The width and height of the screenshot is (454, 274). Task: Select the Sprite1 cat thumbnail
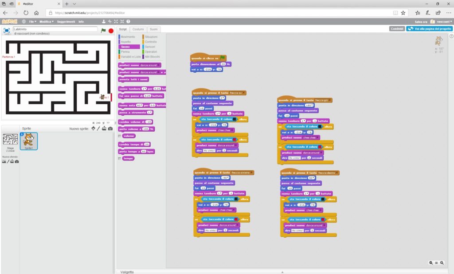[29, 141]
